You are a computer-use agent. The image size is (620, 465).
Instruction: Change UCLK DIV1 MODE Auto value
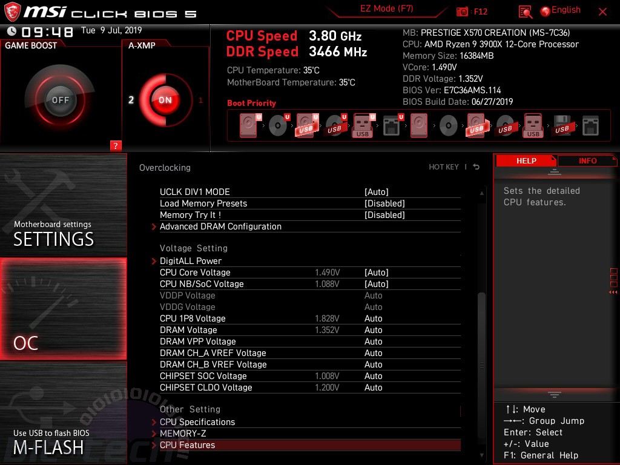pyautogui.click(x=377, y=192)
